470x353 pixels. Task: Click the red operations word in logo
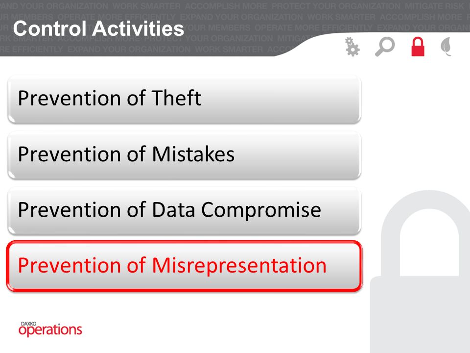point(50,330)
